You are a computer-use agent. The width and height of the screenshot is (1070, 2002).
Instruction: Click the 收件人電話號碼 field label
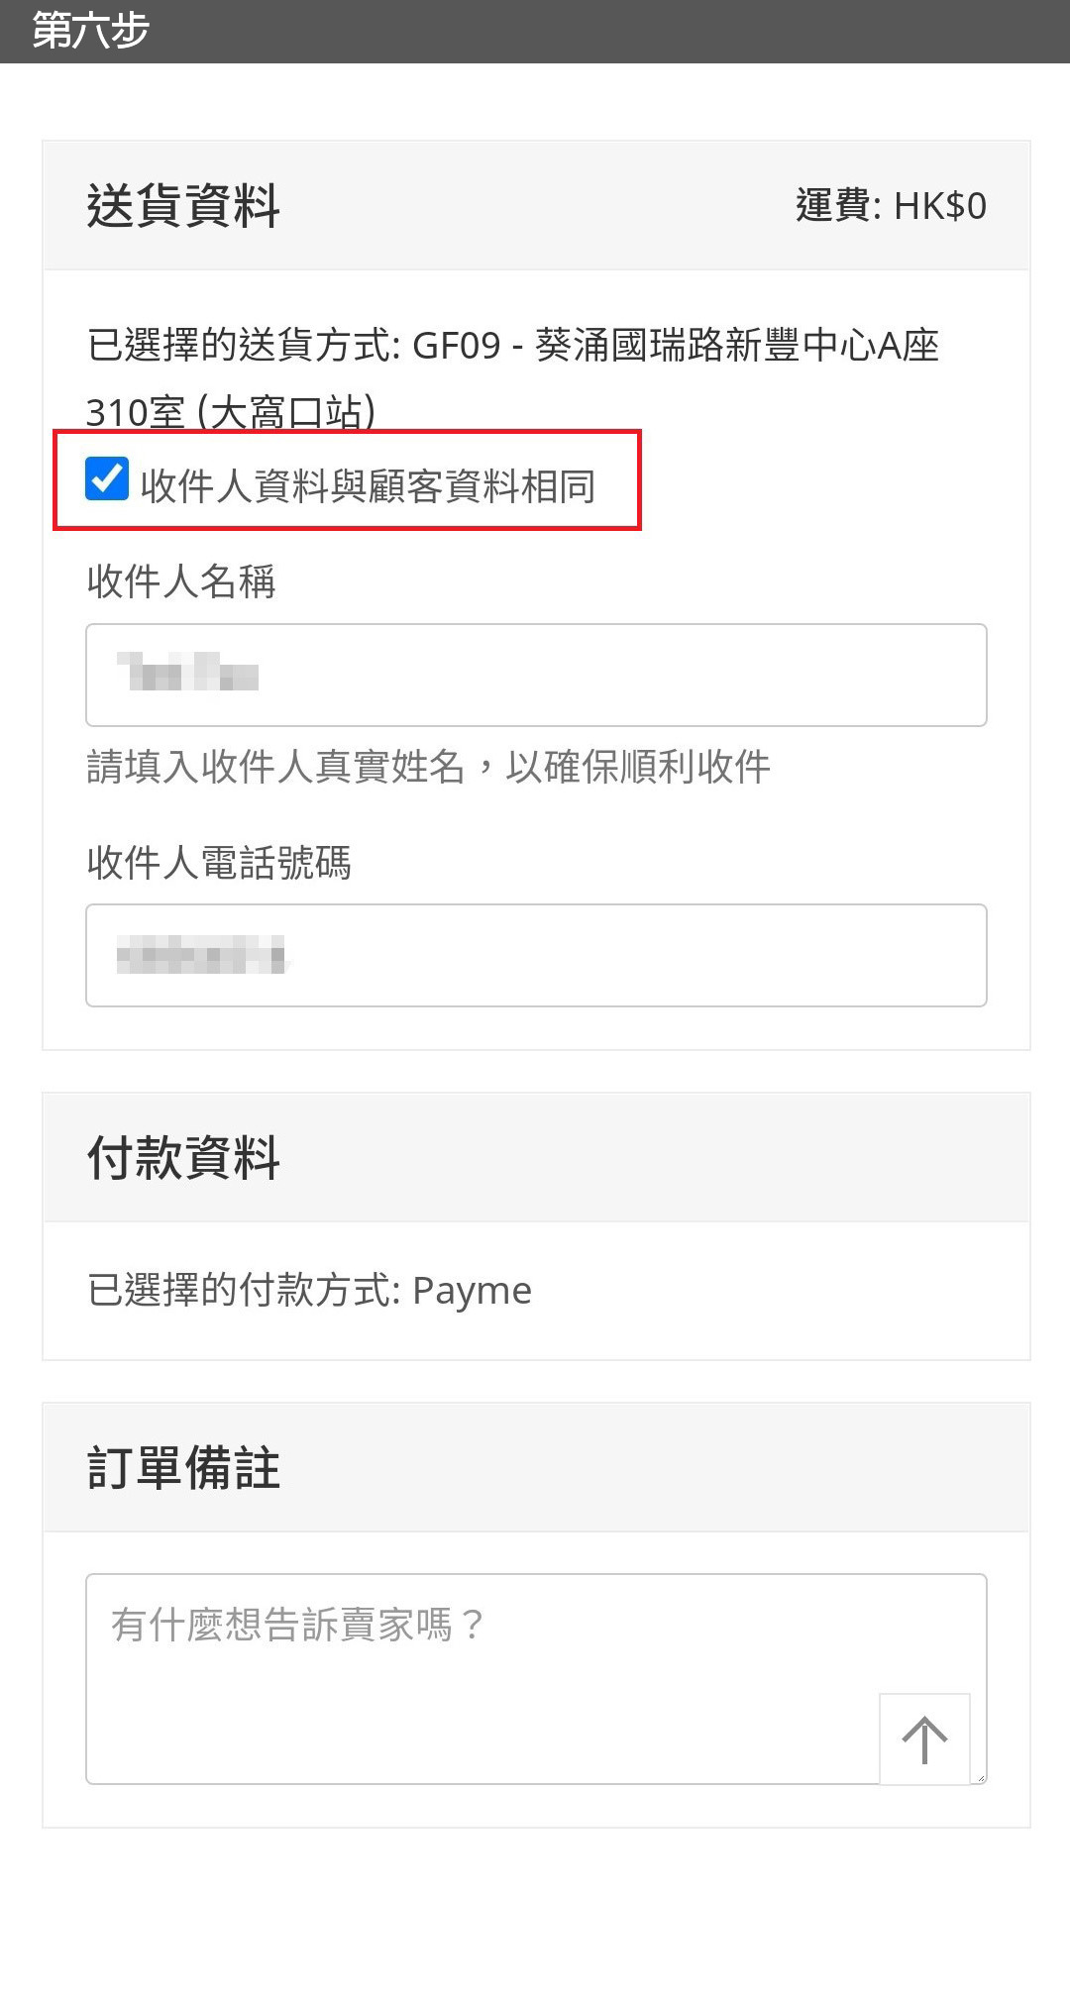click(x=219, y=862)
